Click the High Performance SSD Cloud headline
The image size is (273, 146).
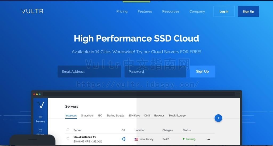click(x=136, y=38)
